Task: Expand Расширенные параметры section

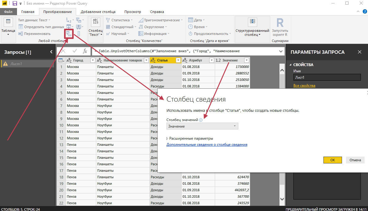Action: pyautogui.click(x=190, y=138)
